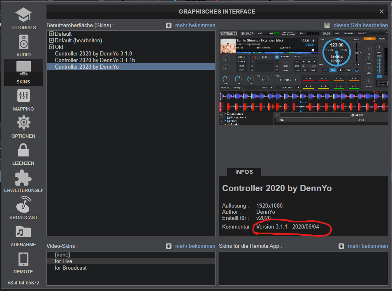
Task: Open the Lizenzen lock section
Action: pyautogui.click(x=23, y=154)
